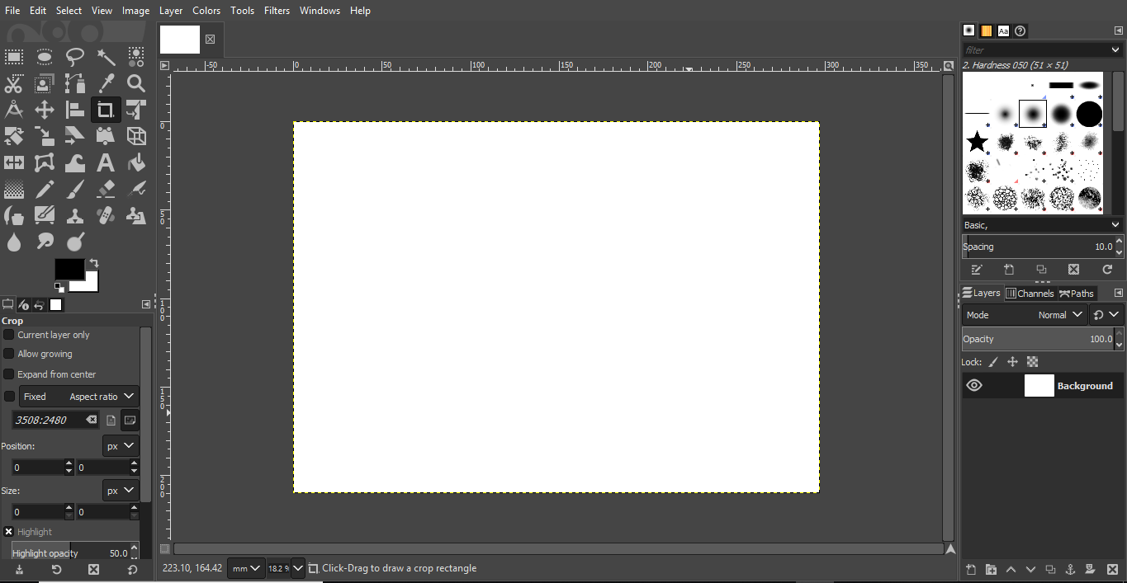Select the Eraser tool
Screen dimensions: 1127x583
coord(106,189)
